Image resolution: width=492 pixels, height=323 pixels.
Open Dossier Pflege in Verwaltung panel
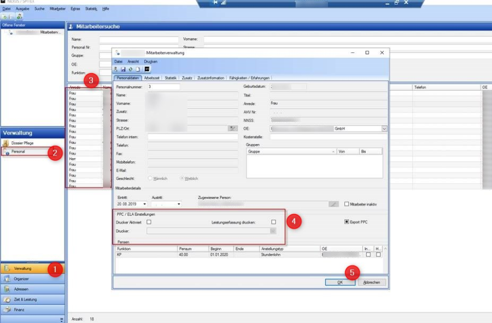click(22, 143)
